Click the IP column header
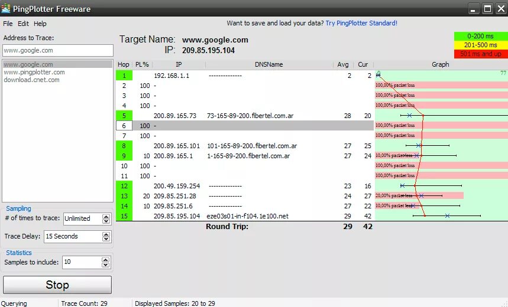This screenshot has width=508, height=307. pyautogui.click(x=179, y=64)
